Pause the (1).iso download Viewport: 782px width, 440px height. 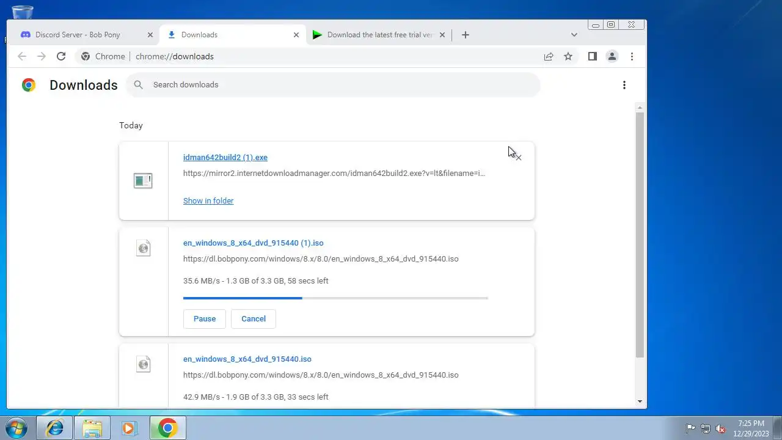point(205,318)
